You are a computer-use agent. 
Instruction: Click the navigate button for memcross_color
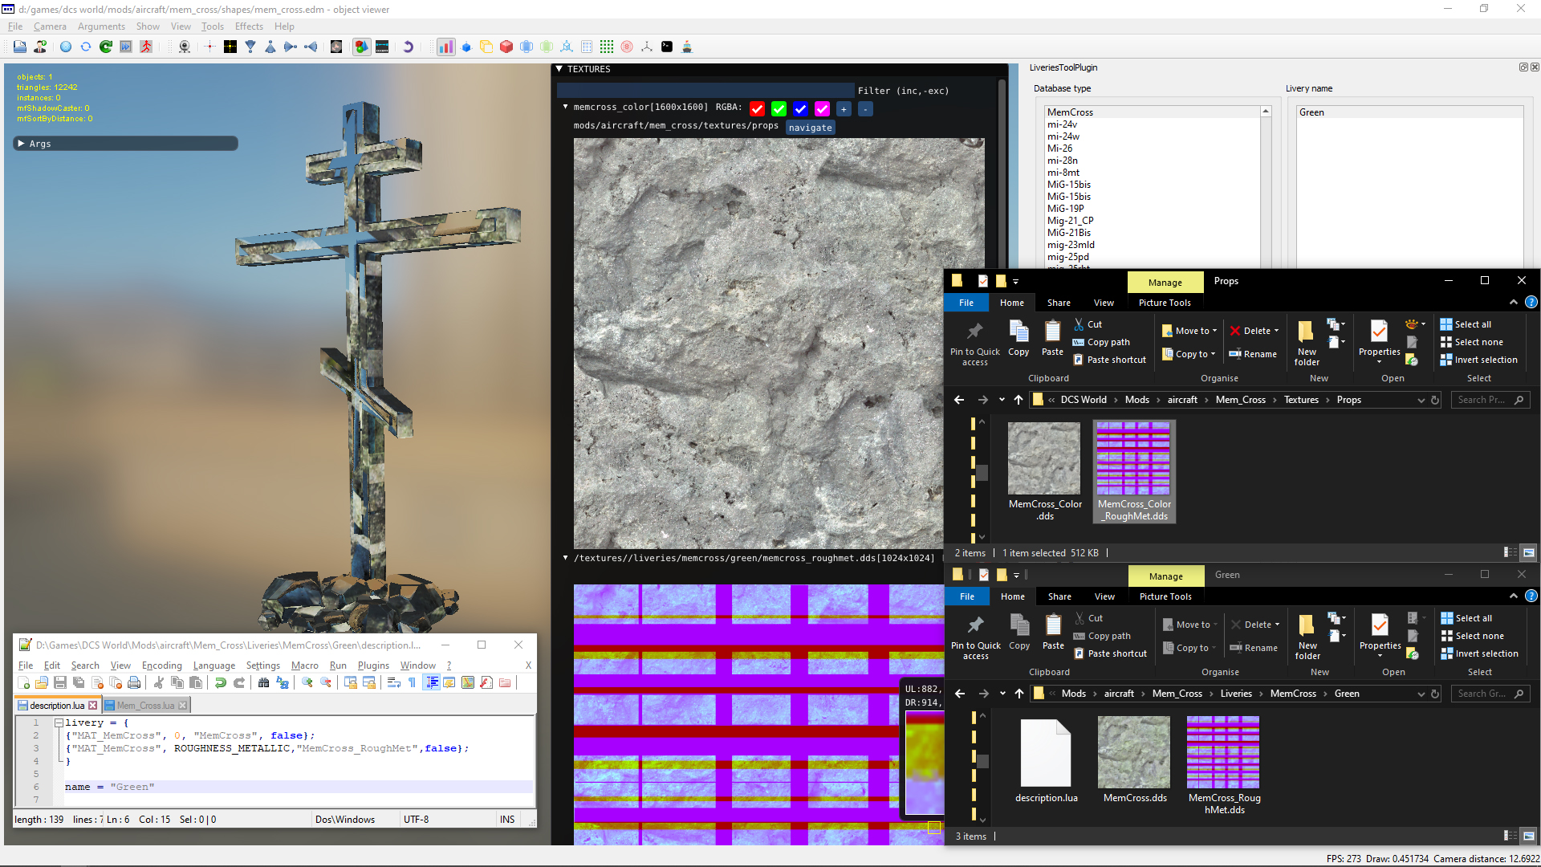pos(810,128)
